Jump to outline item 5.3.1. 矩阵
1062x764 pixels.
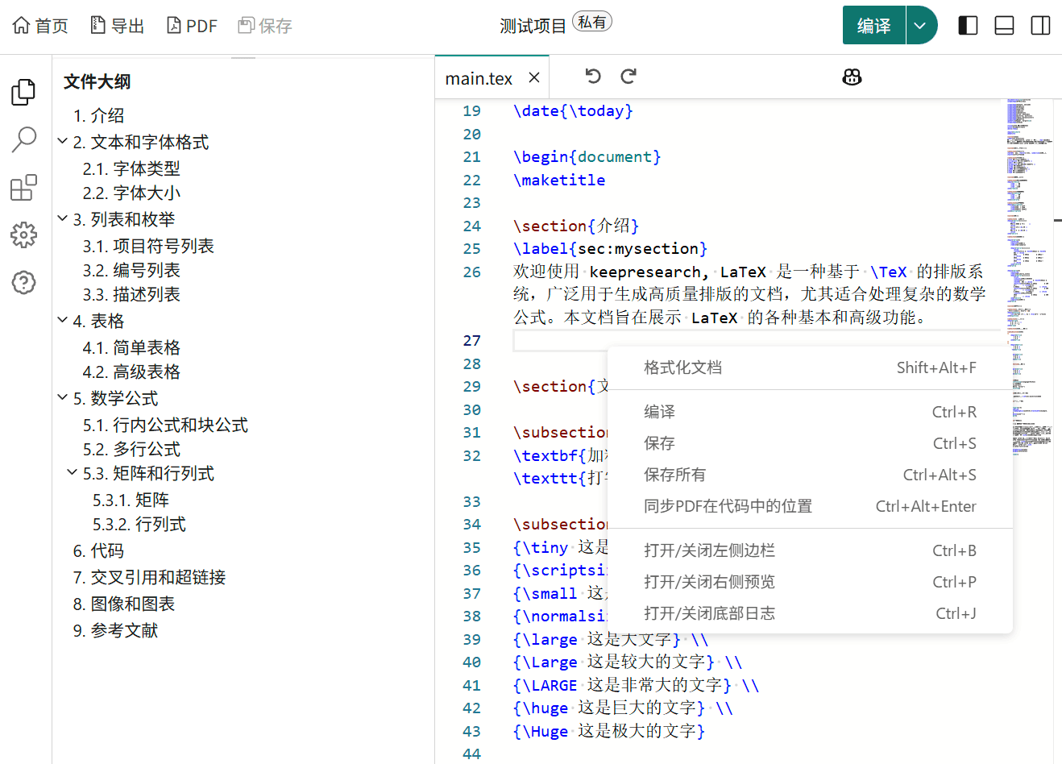pyautogui.click(x=131, y=500)
